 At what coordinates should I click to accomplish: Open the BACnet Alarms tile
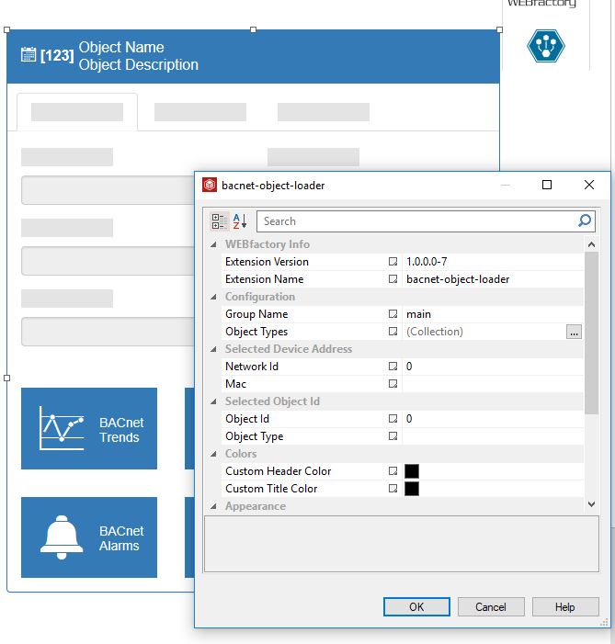tap(89, 537)
